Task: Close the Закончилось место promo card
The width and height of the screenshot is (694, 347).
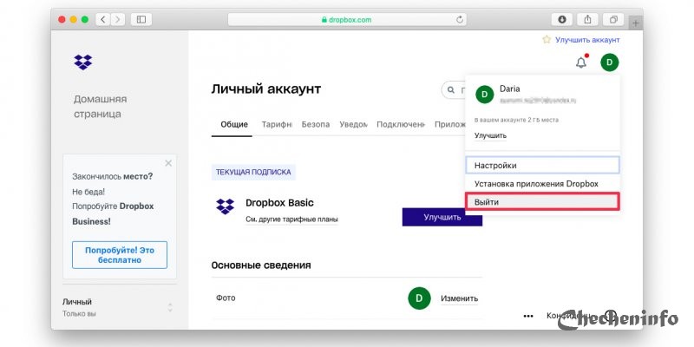Action: (x=168, y=163)
